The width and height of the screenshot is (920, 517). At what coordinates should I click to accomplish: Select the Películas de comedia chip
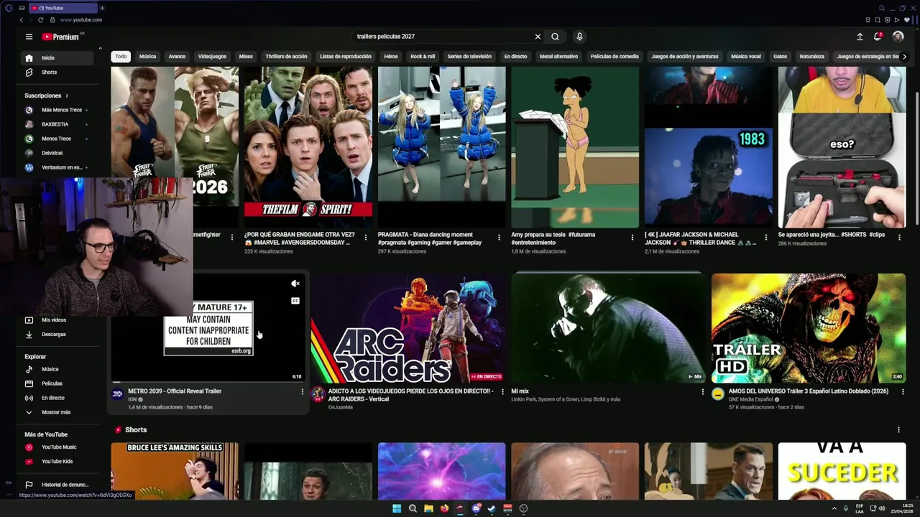615,57
